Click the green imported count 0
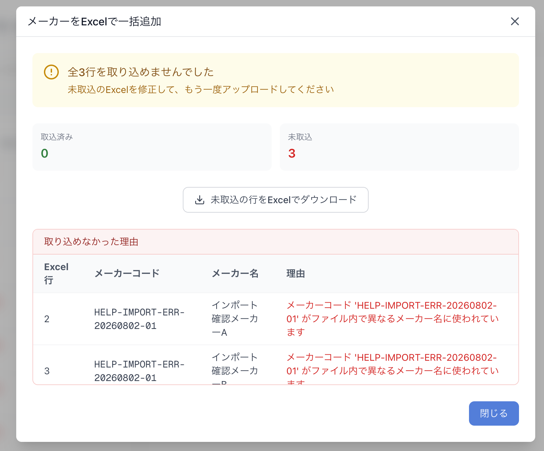 tap(45, 153)
